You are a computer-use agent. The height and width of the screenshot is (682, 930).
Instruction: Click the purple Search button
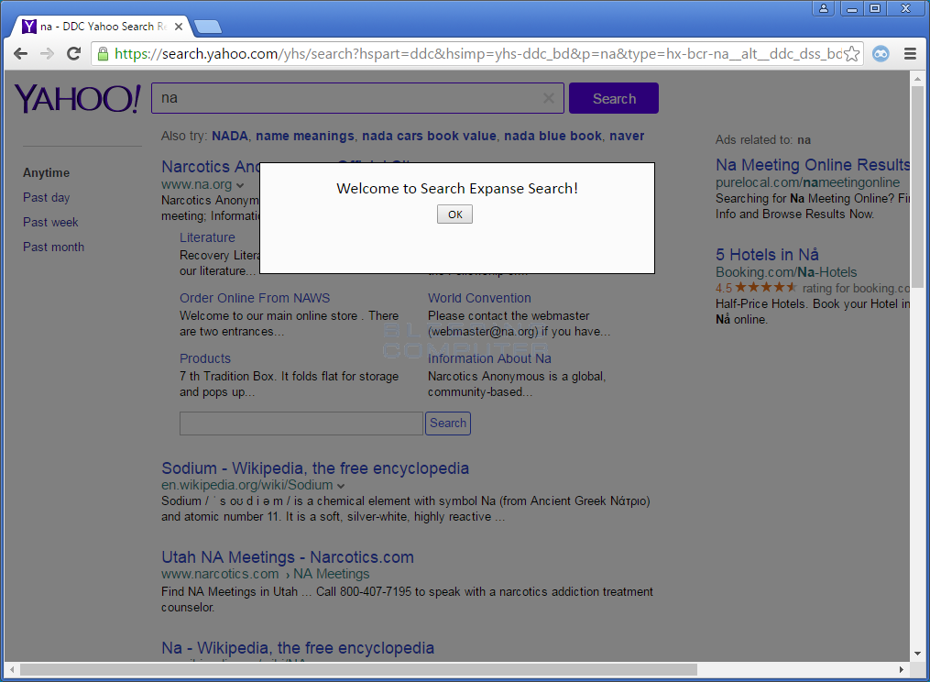(614, 98)
